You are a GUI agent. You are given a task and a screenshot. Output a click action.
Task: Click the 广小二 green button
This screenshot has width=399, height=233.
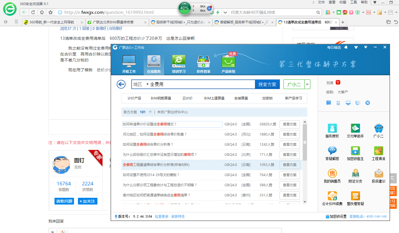coord(294,84)
